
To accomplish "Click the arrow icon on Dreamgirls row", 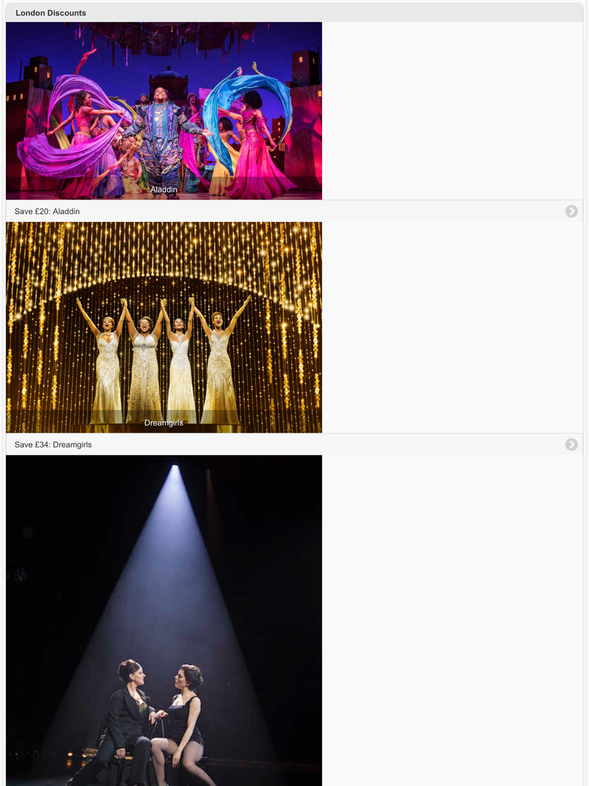I will click(571, 444).
